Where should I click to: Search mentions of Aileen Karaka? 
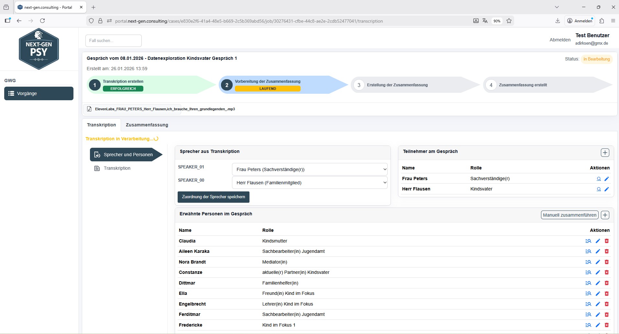588,252
